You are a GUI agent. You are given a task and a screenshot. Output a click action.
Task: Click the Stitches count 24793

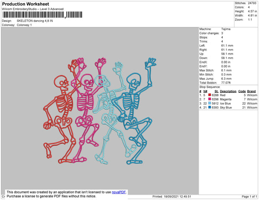pyautogui.click(x=252, y=3)
